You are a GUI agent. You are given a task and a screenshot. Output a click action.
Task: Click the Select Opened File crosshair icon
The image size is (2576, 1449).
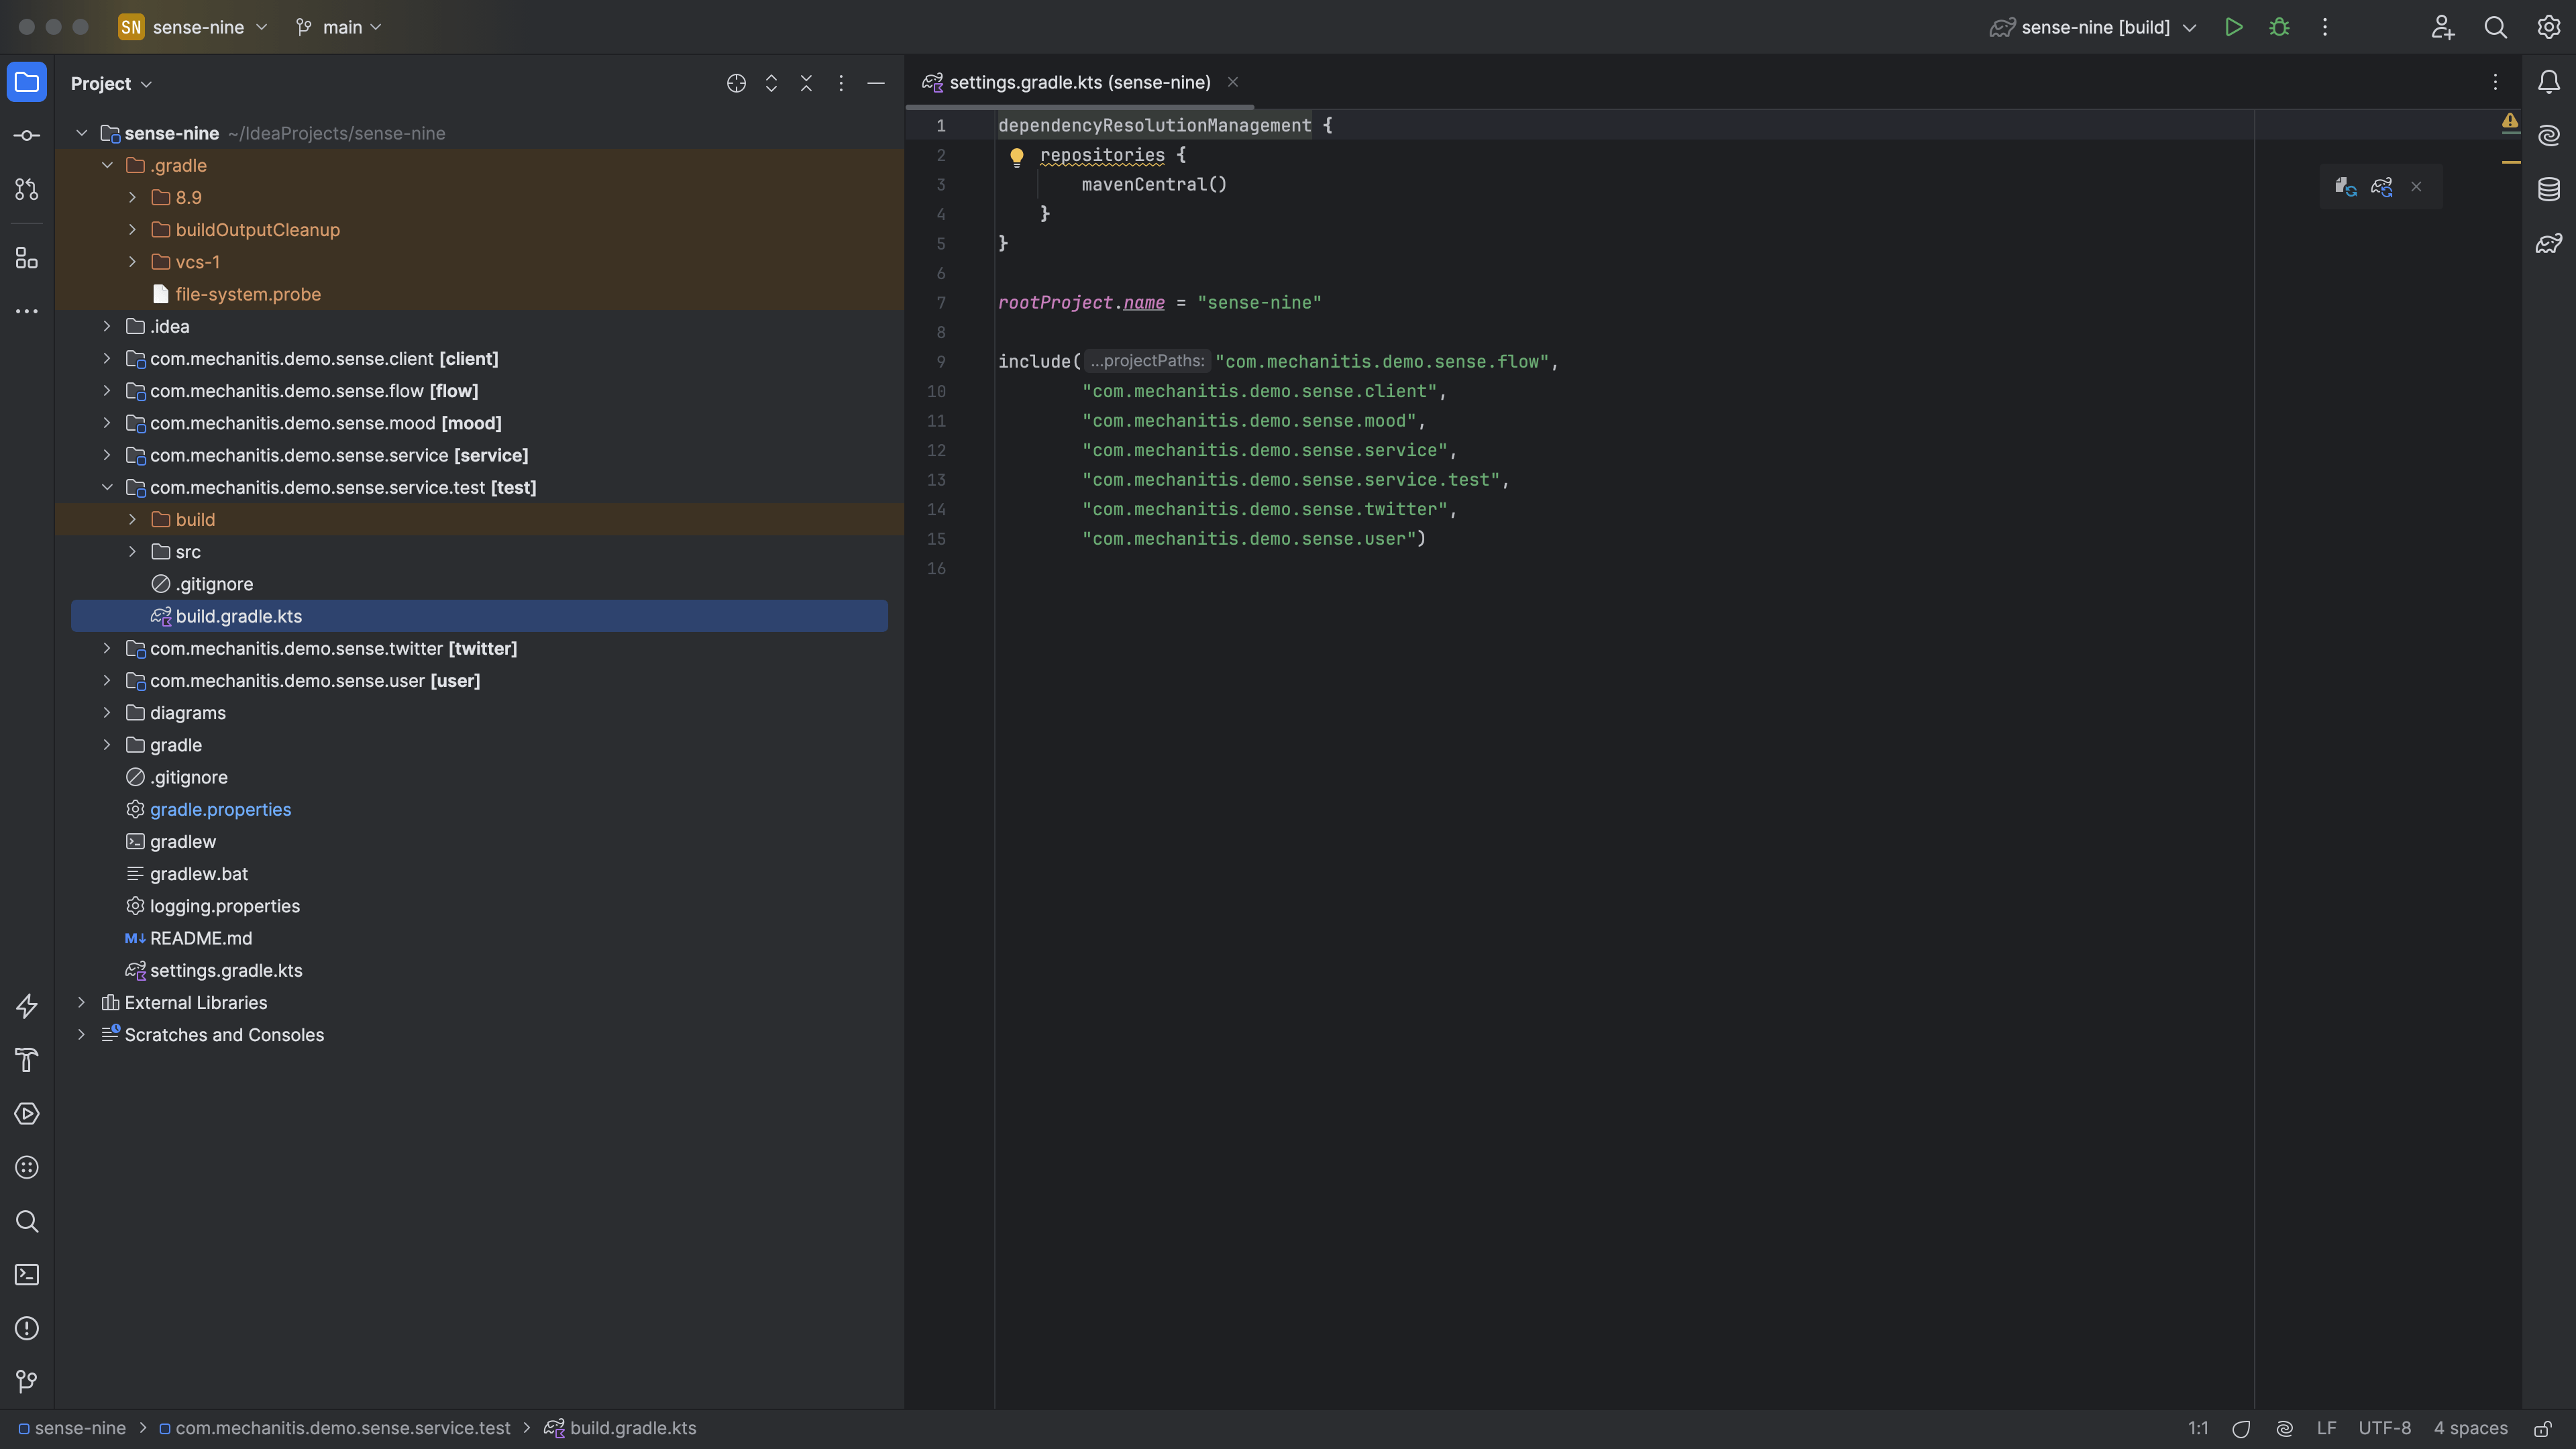(x=736, y=84)
